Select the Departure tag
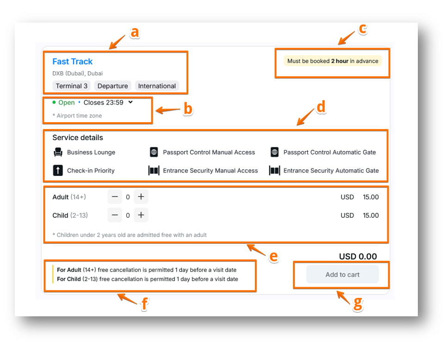The height and width of the screenshot is (345, 447). click(112, 86)
